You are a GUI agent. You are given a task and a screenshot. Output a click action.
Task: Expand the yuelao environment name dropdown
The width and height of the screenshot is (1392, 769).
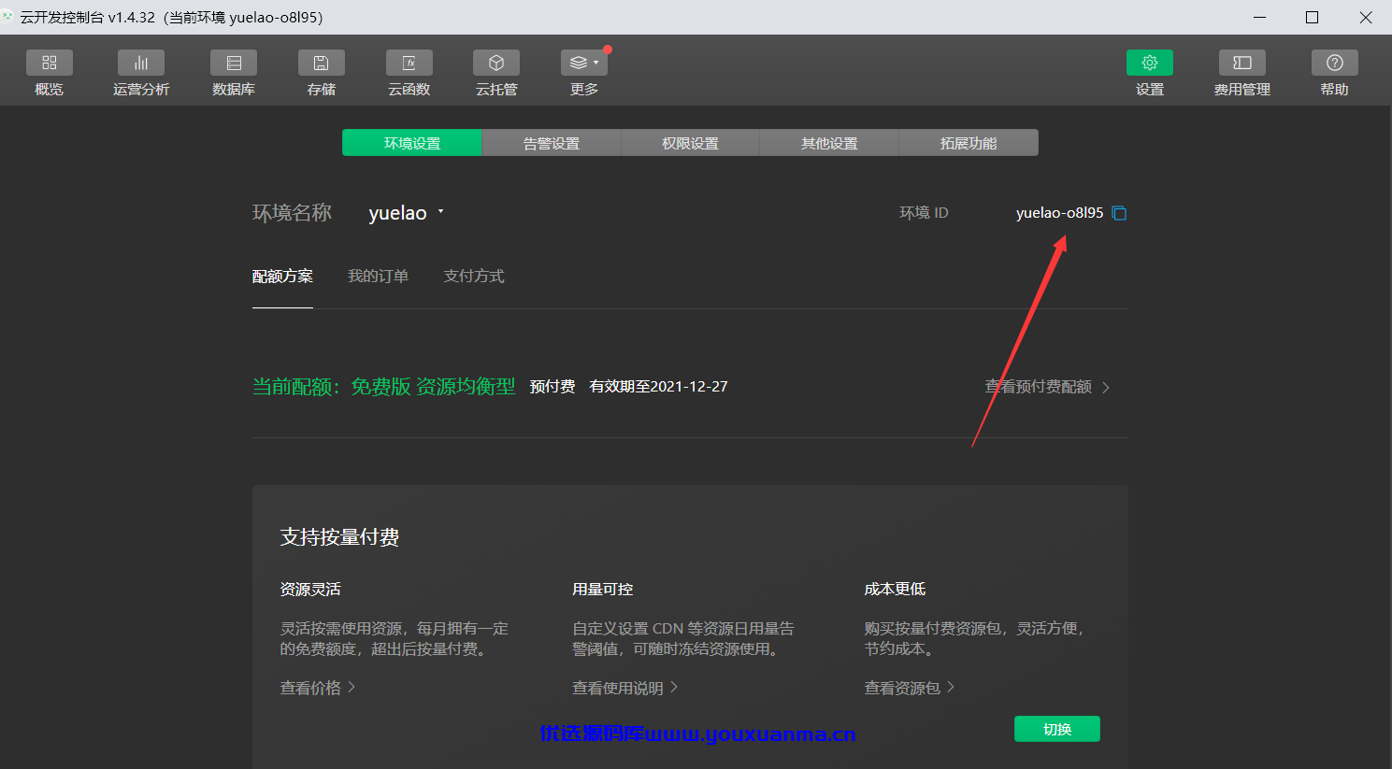click(407, 213)
